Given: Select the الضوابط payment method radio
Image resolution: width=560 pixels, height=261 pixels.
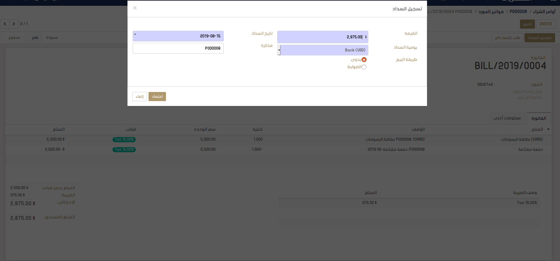Looking at the screenshot, I should (x=364, y=67).
